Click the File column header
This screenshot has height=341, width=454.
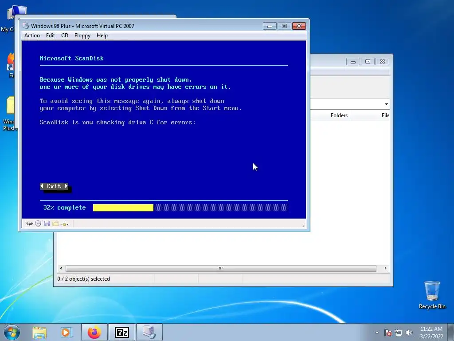pos(385,115)
